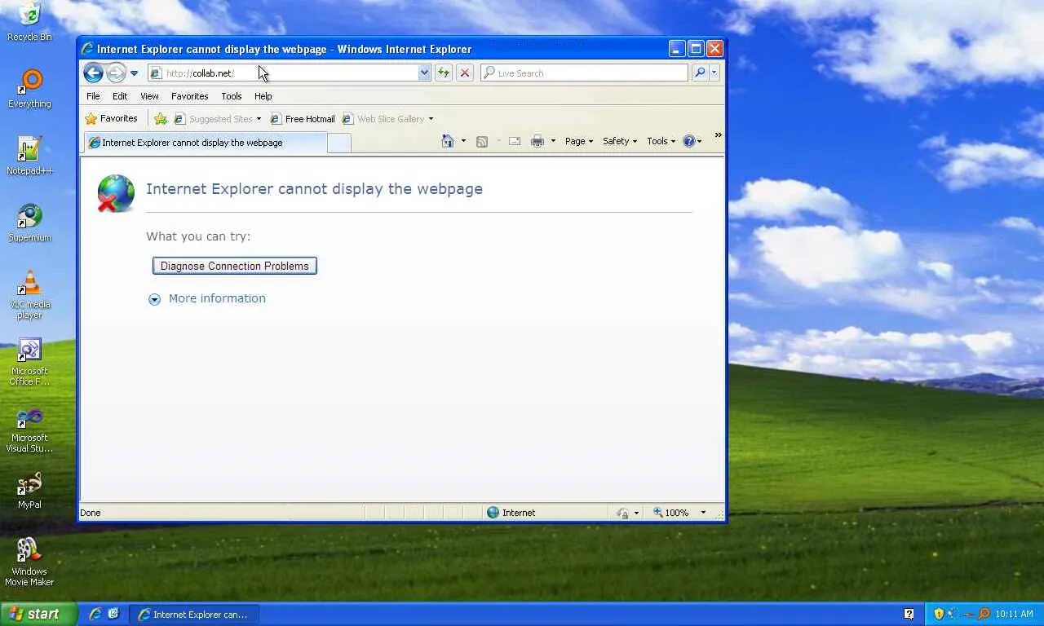Click the Forward navigation arrow
1044x626 pixels.
[x=116, y=73]
